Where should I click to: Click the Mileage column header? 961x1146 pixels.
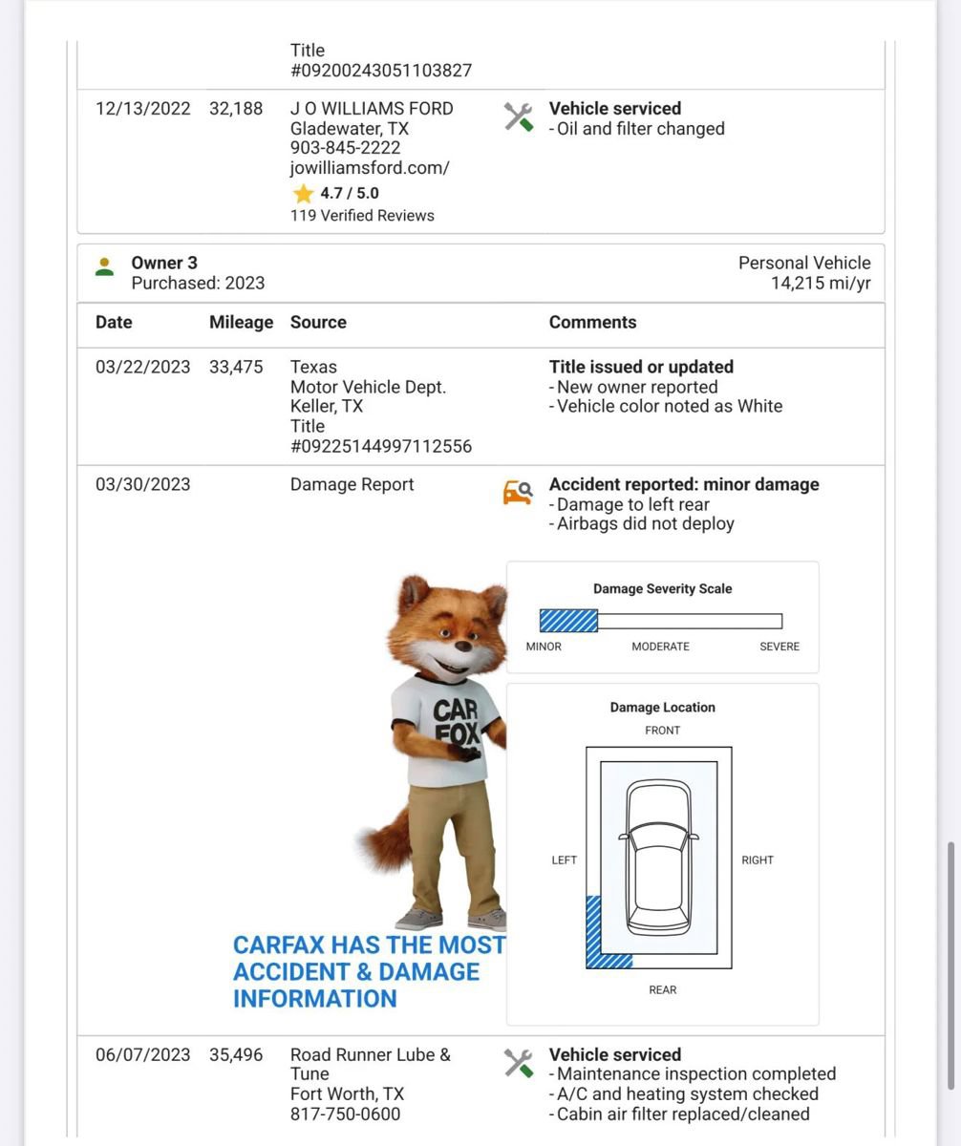point(241,323)
